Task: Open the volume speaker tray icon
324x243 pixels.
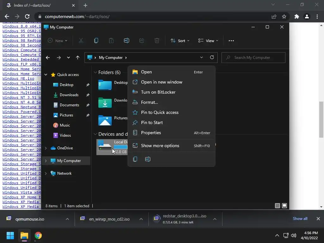Action: click(x=293, y=235)
